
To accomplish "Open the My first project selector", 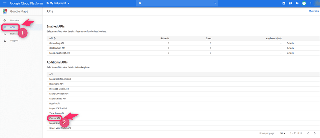I will point(58,3).
